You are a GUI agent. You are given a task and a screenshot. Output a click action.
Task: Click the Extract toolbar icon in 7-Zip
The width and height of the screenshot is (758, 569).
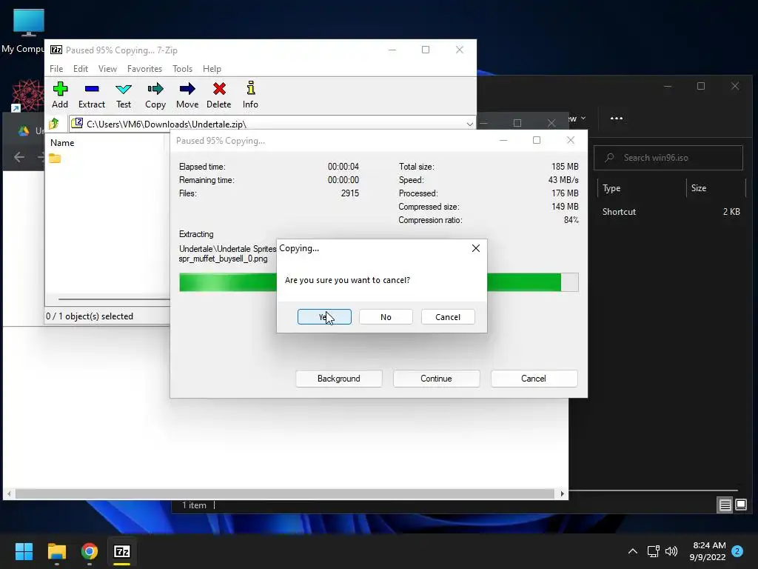91,95
